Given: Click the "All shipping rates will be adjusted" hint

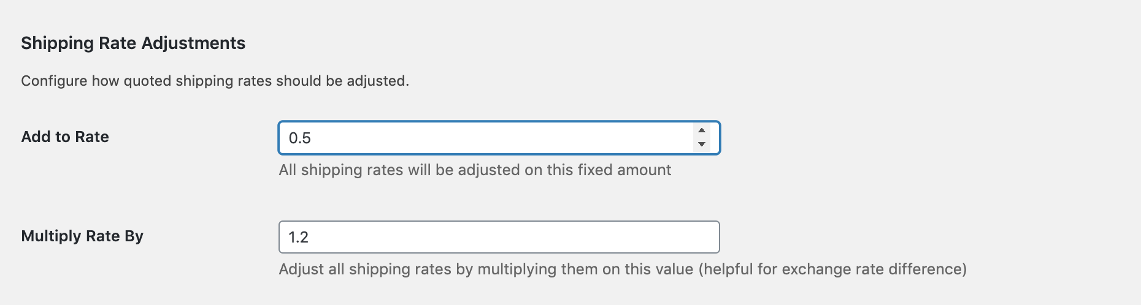Looking at the screenshot, I should [475, 170].
